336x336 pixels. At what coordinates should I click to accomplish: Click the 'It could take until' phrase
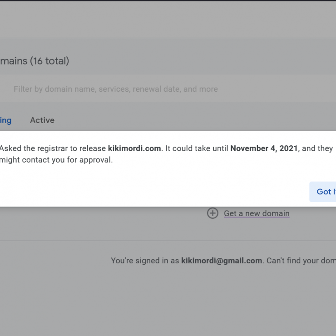pos(197,148)
